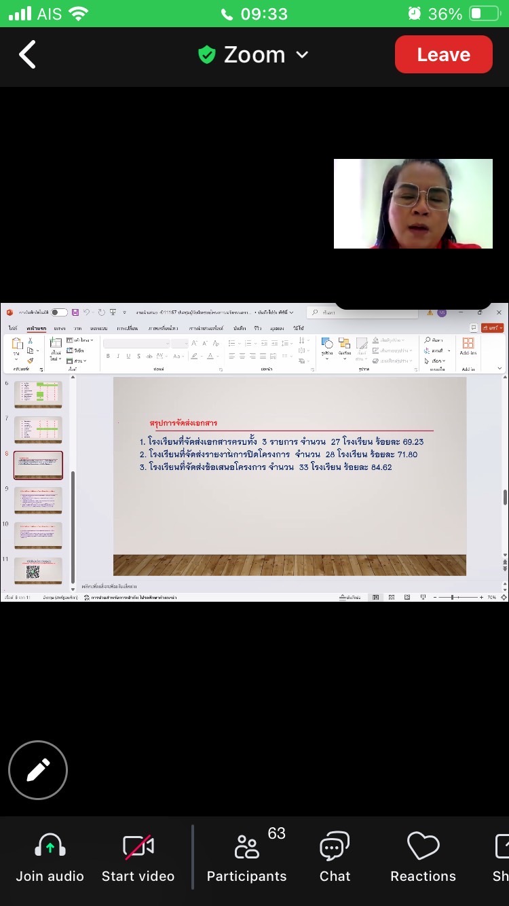Open the Add-ins ribbon button
The height and width of the screenshot is (906, 509).
(x=468, y=346)
